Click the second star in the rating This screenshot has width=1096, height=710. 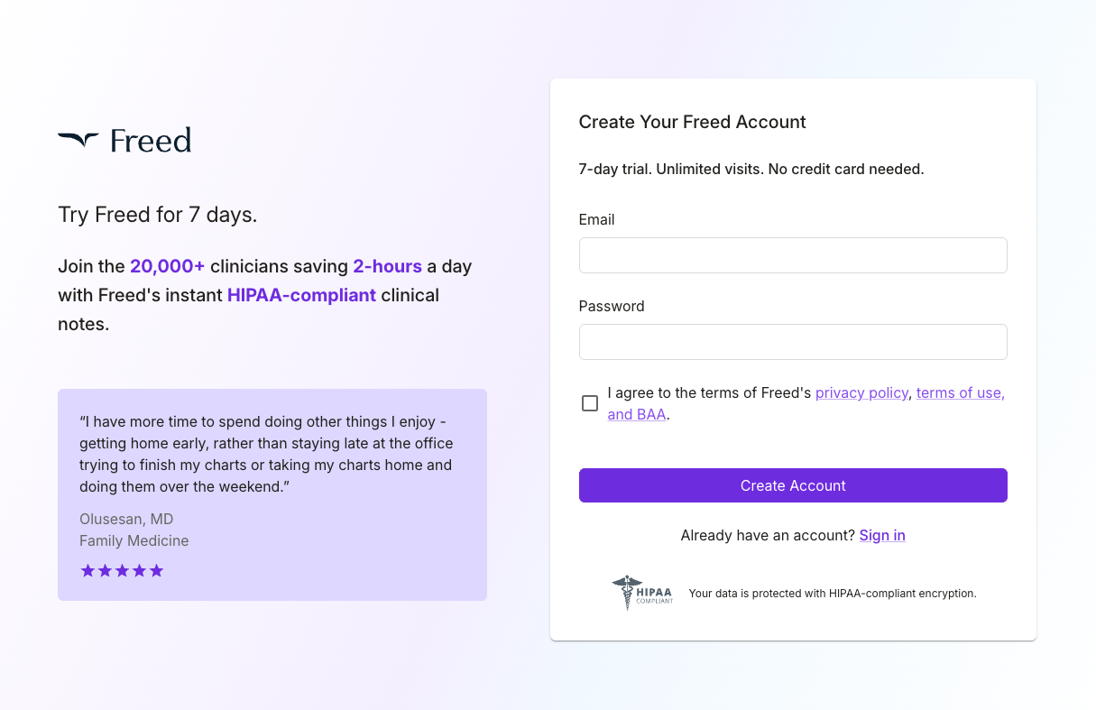(x=105, y=570)
